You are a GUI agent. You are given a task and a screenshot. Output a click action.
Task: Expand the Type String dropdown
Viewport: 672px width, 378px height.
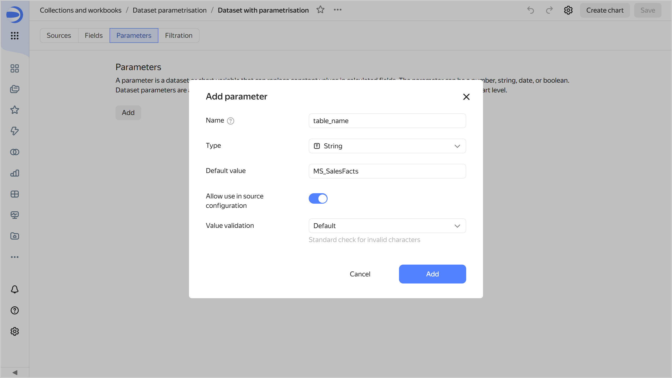(x=387, y=146)
